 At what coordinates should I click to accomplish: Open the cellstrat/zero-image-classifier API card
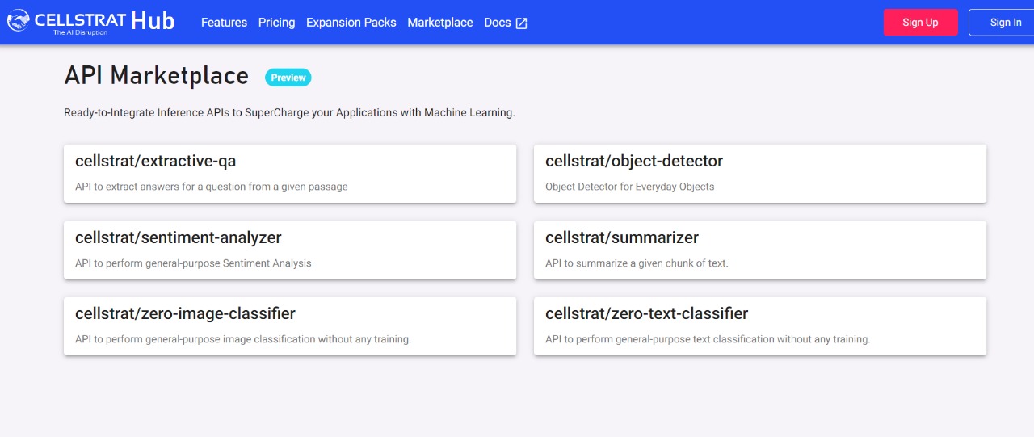pos(290,326)
